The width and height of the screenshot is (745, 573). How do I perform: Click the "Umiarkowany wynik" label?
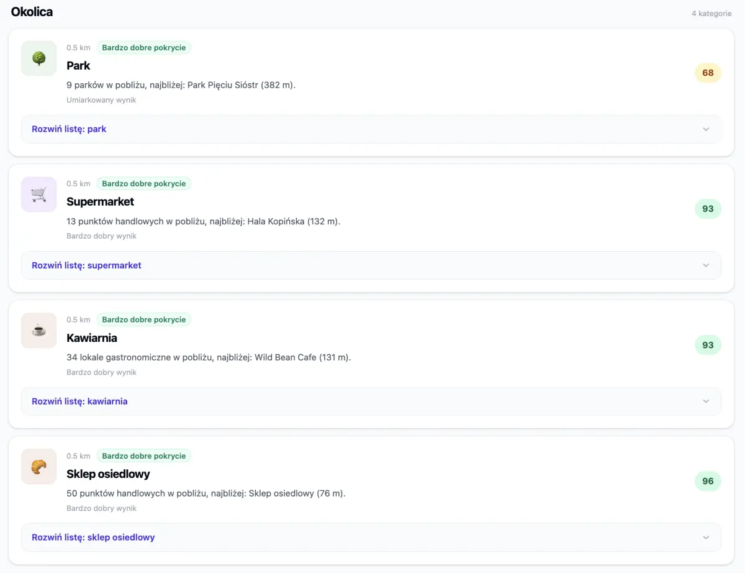coord(101,100)
